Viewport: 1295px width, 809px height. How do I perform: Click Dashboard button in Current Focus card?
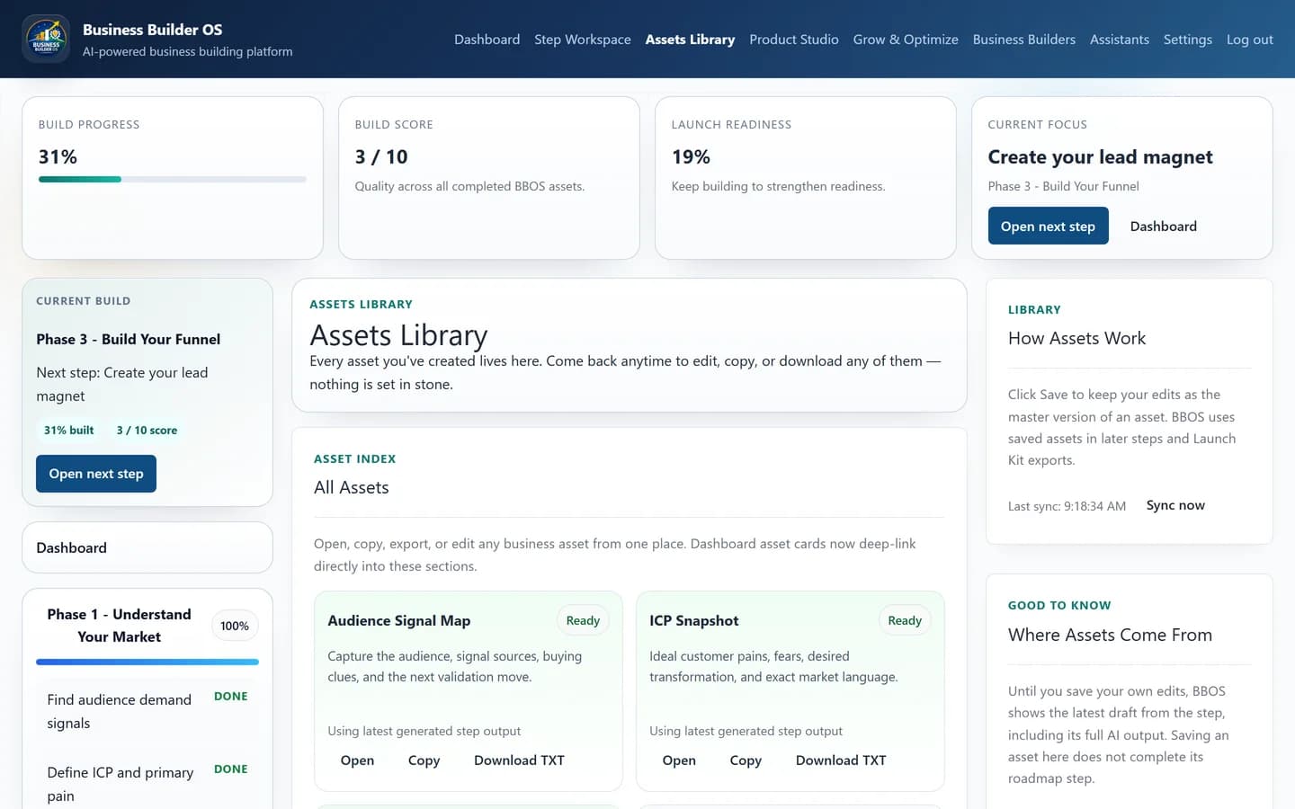tap(1163, 227)
